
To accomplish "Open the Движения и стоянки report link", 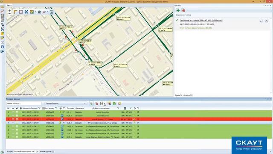I will click(x=201, y=21).
